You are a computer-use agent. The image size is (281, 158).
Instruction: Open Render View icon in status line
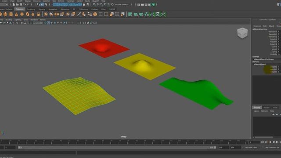pyautogui.click(x=139, y=4)
